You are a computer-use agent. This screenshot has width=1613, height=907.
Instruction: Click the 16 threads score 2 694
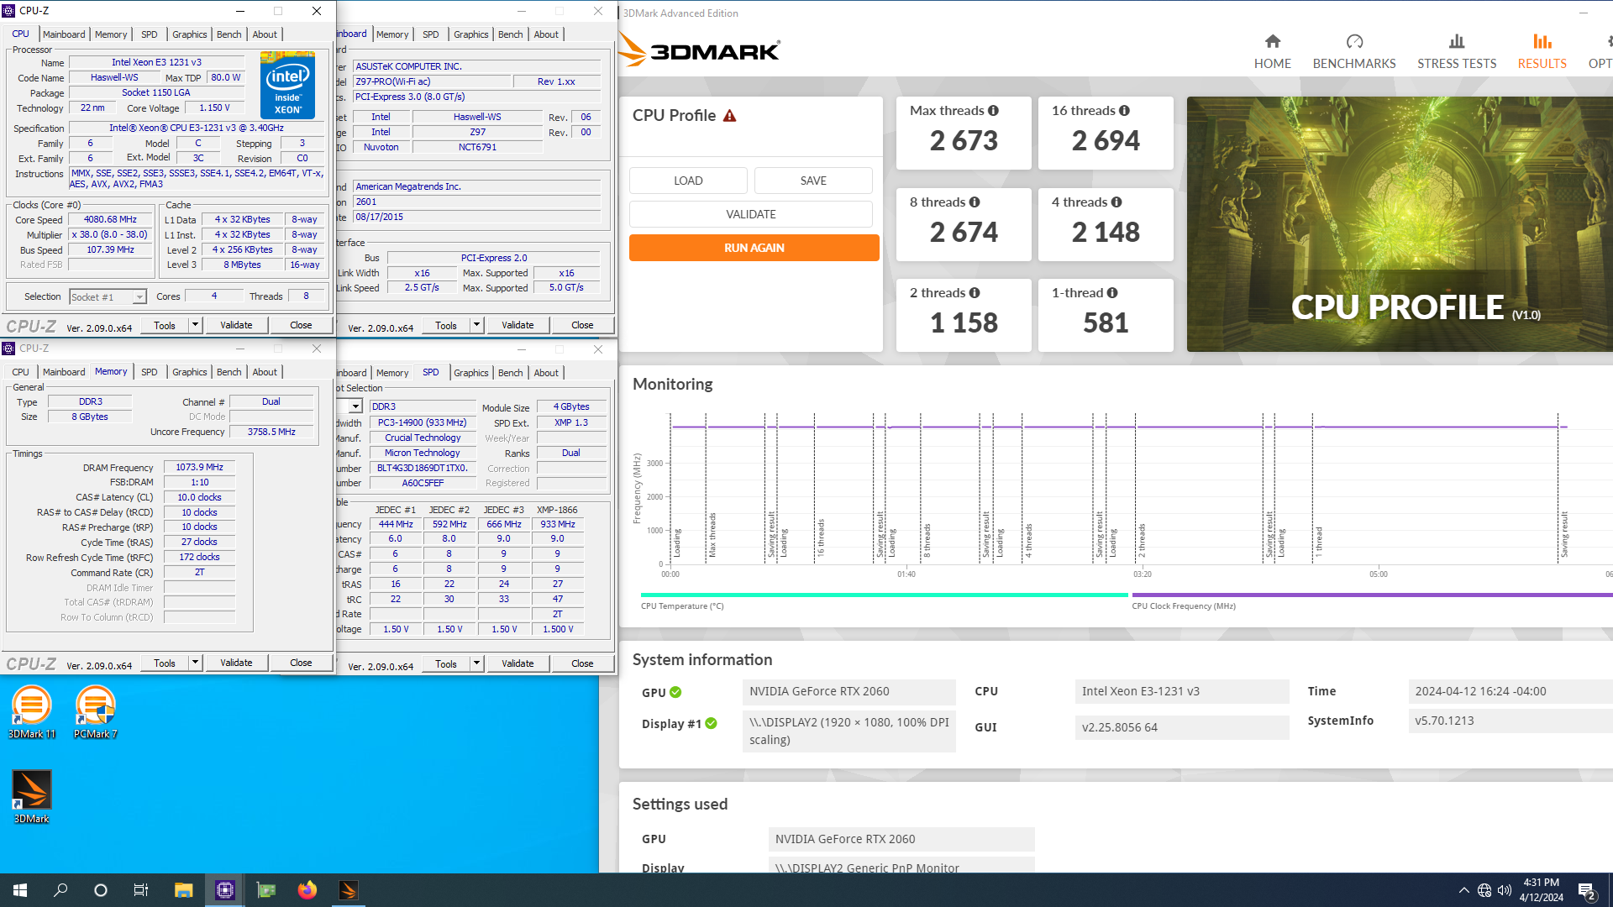click(1106, 141)
